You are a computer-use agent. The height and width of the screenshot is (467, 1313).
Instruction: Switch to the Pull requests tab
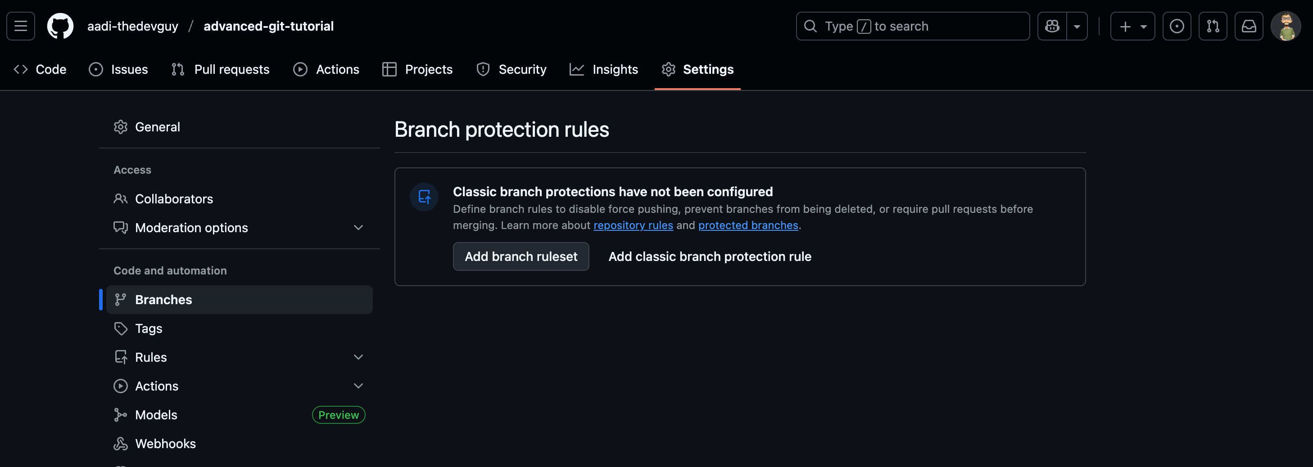click(x=221, y=69)
